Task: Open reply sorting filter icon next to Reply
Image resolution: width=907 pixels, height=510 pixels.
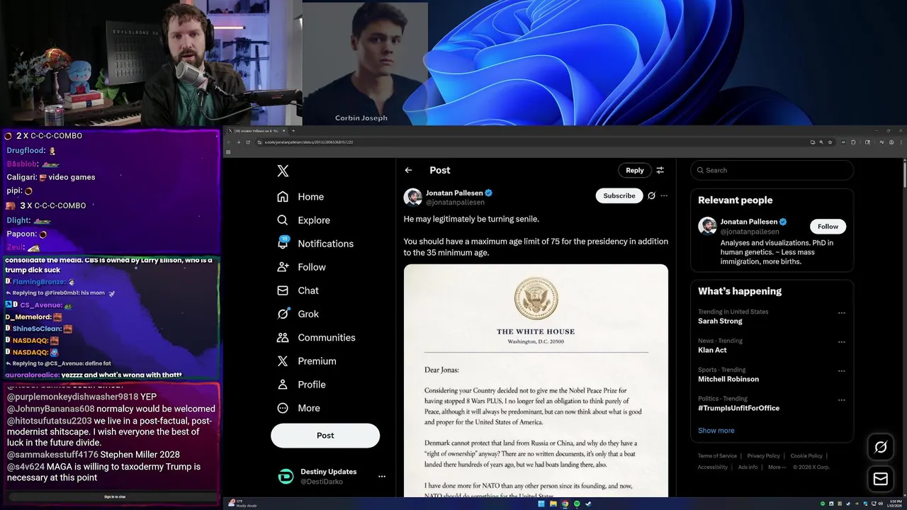Action: click(x=660, y=170)
